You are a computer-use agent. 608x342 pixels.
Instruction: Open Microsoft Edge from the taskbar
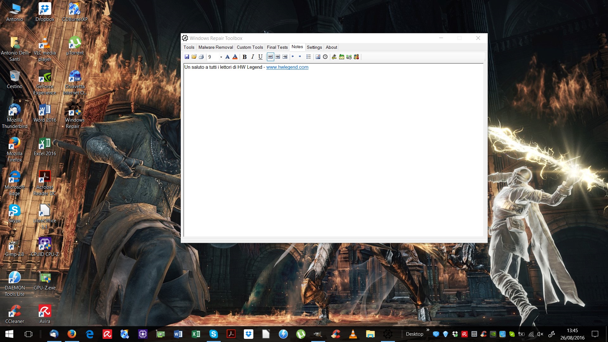pyautogui.click(x=90, y=334)
